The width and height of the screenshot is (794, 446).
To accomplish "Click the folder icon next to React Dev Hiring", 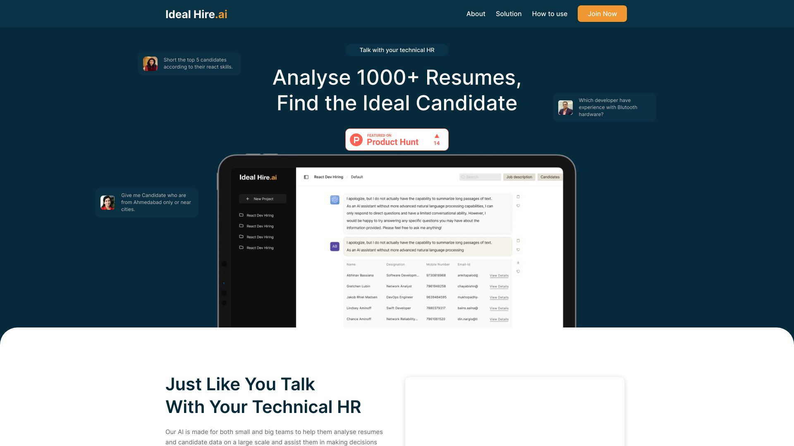I will pyautogui.click(x=241, y=215).
